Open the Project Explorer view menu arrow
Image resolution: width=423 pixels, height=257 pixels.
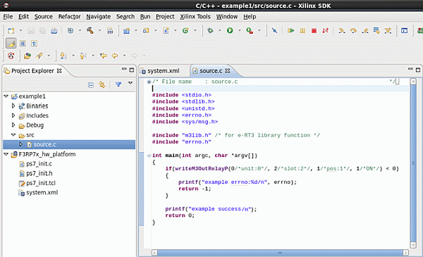point(130,83)
